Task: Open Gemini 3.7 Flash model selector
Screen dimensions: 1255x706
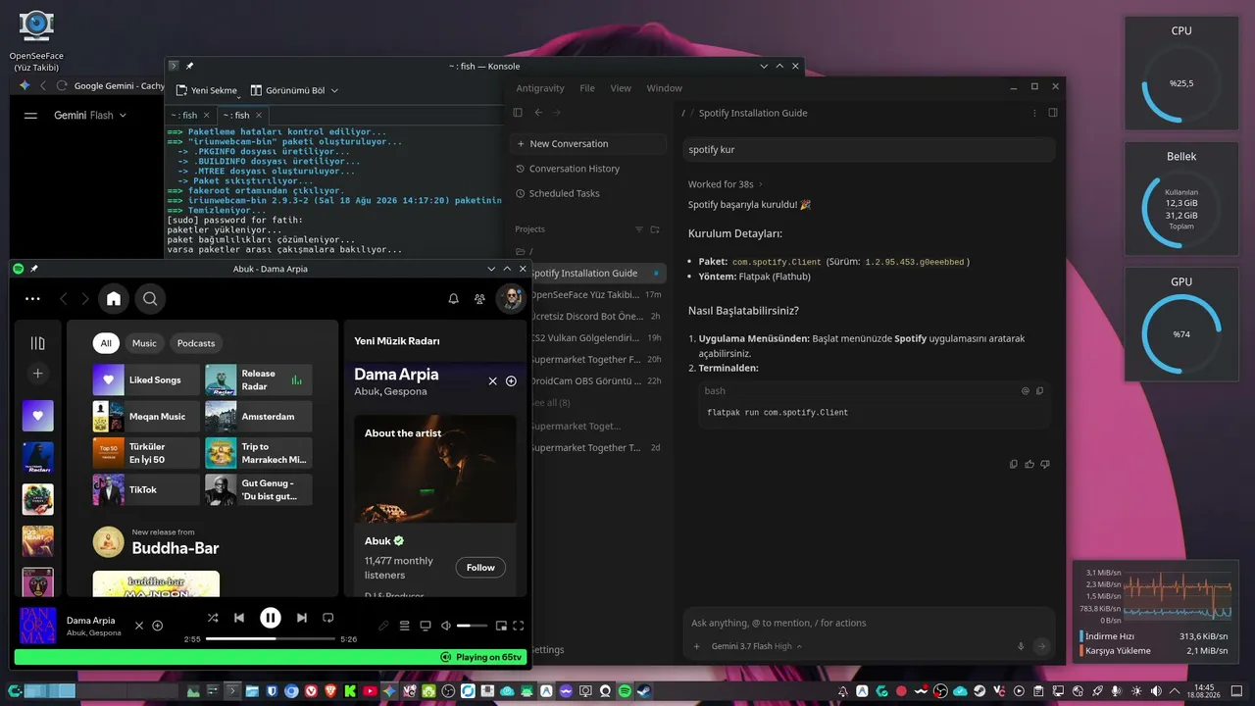Action: (757, 646)
